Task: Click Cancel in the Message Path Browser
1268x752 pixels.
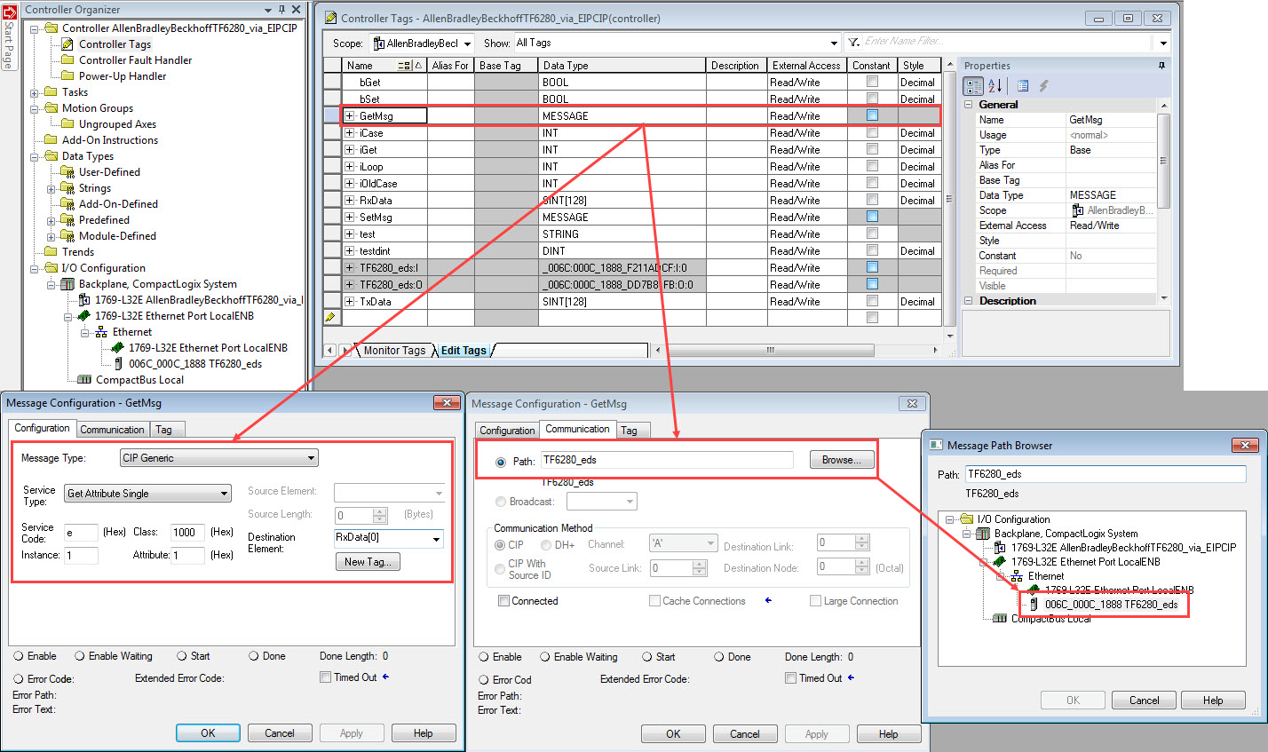Action: coord(1144,701)
